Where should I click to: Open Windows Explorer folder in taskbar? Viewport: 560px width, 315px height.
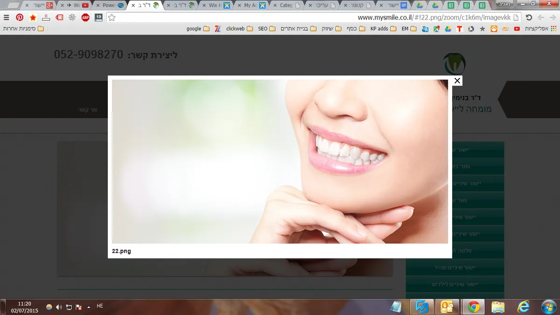click(x=498, y=307)
